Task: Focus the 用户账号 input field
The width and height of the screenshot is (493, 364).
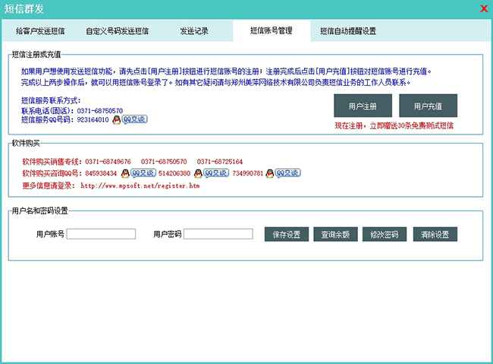Action: pos(101,234)
